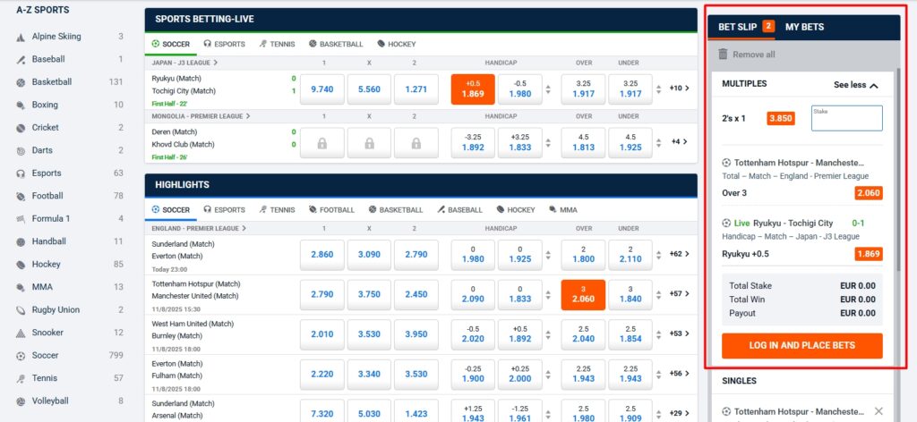Change handicap line for Ryukyu match stepper
The image size is (917, 422).
click(548, 89)
